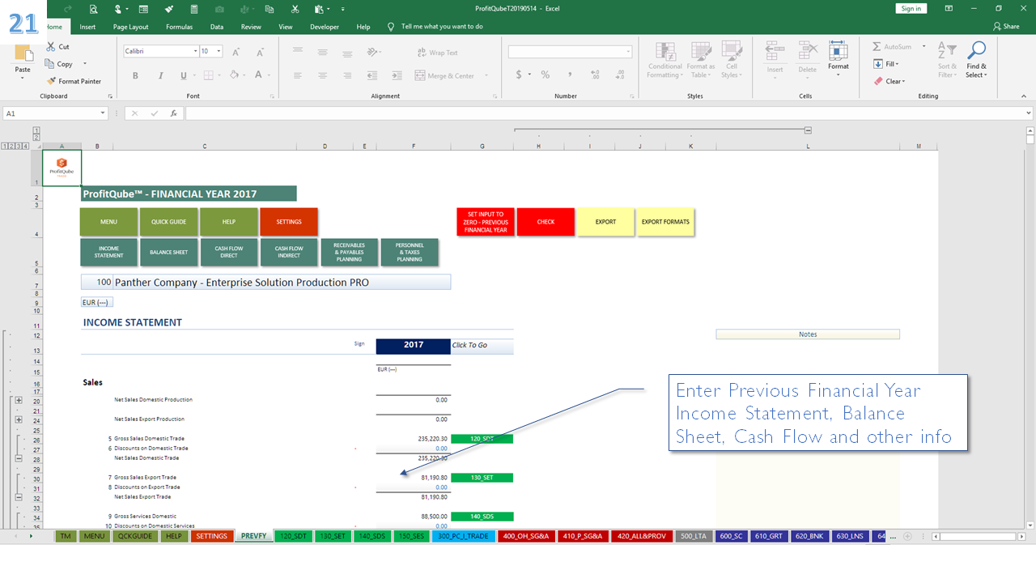The width and height of the screenshot is (1036, 583).
Task: Click the QUICK GUIDE button
Action: pyautogui.click(x=168, y=222)
